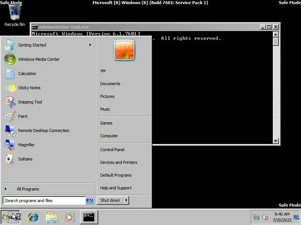Launch Magnifier from its icon
This screenshot has width=301, height=225.
click(x=9, y=145)
